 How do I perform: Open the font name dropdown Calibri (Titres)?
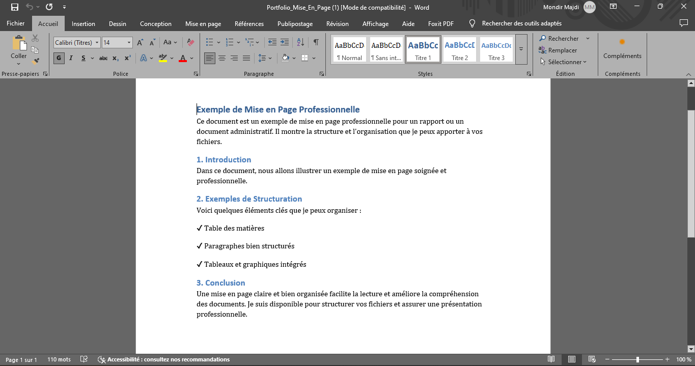[97, 43]
